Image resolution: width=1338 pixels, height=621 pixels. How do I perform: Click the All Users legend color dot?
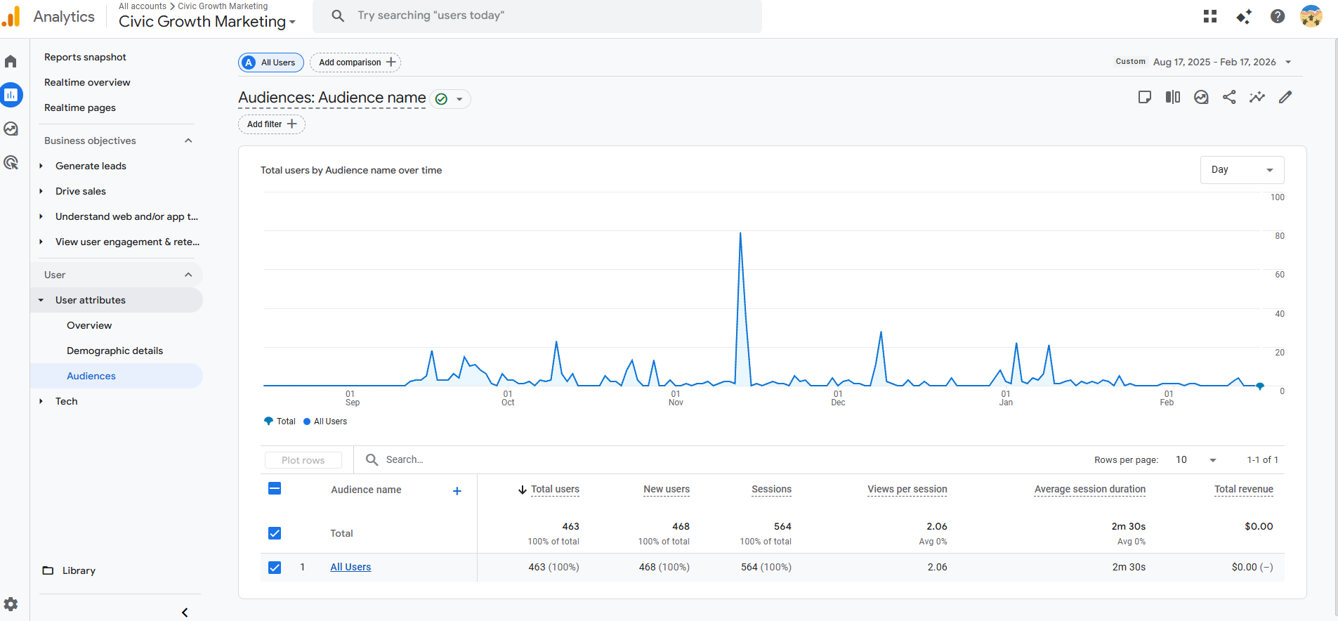point(307,421)
